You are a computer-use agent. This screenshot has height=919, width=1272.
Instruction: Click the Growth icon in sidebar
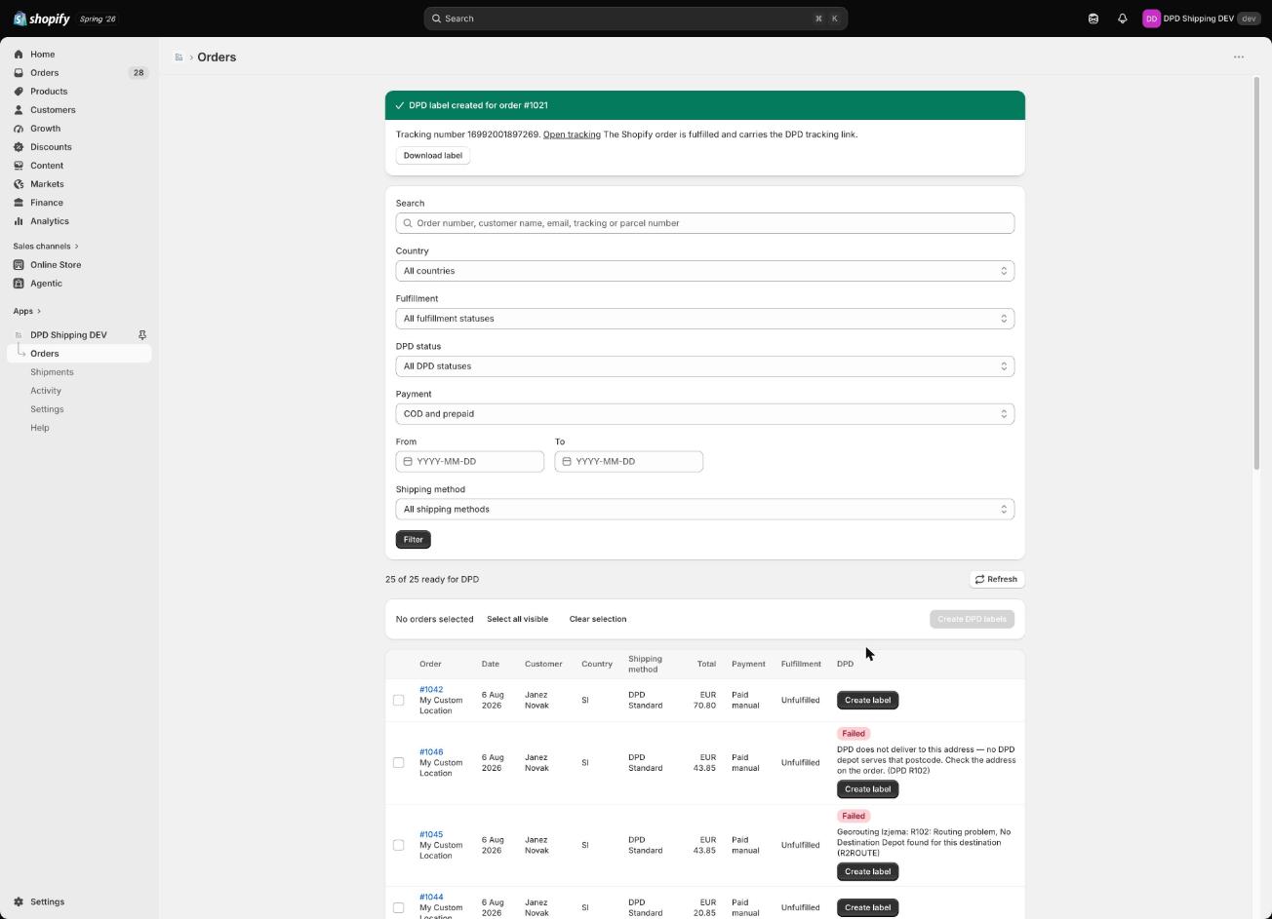(19, 129)
